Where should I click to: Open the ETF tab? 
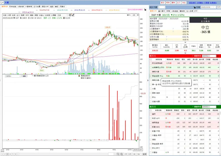pyautogui.click(x=196, y=11)
